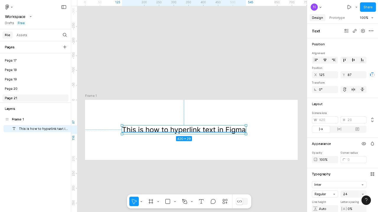Open the Inter font family dropdown
Screen dimensions: 378x212
tap(339, 185)
